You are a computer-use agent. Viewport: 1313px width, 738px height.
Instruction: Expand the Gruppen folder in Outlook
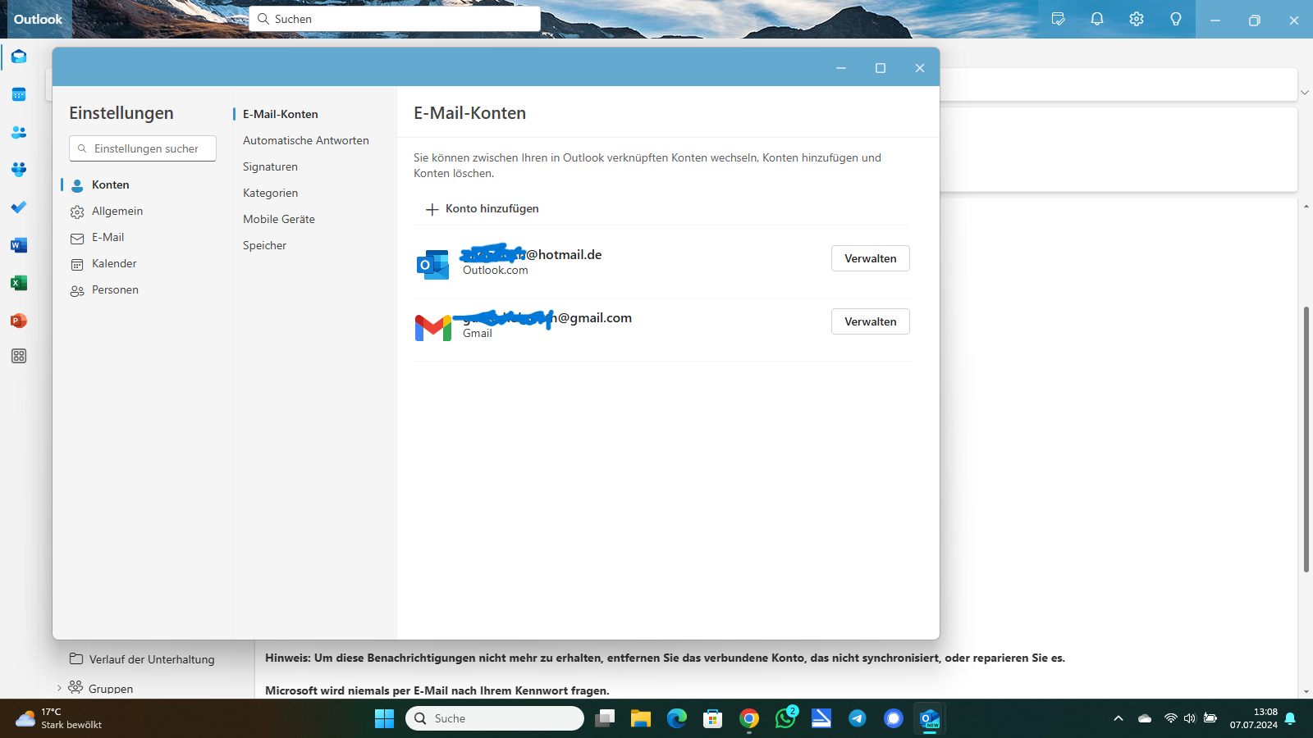(59, 688)
